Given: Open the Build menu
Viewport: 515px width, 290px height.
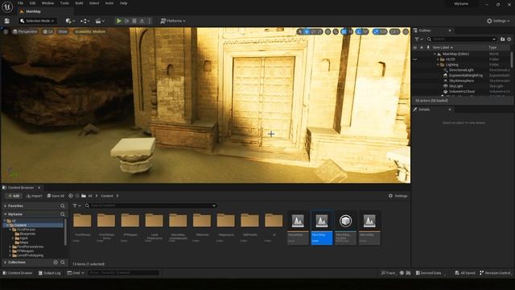Looking at the screenshot, I should tap(79, 3).
